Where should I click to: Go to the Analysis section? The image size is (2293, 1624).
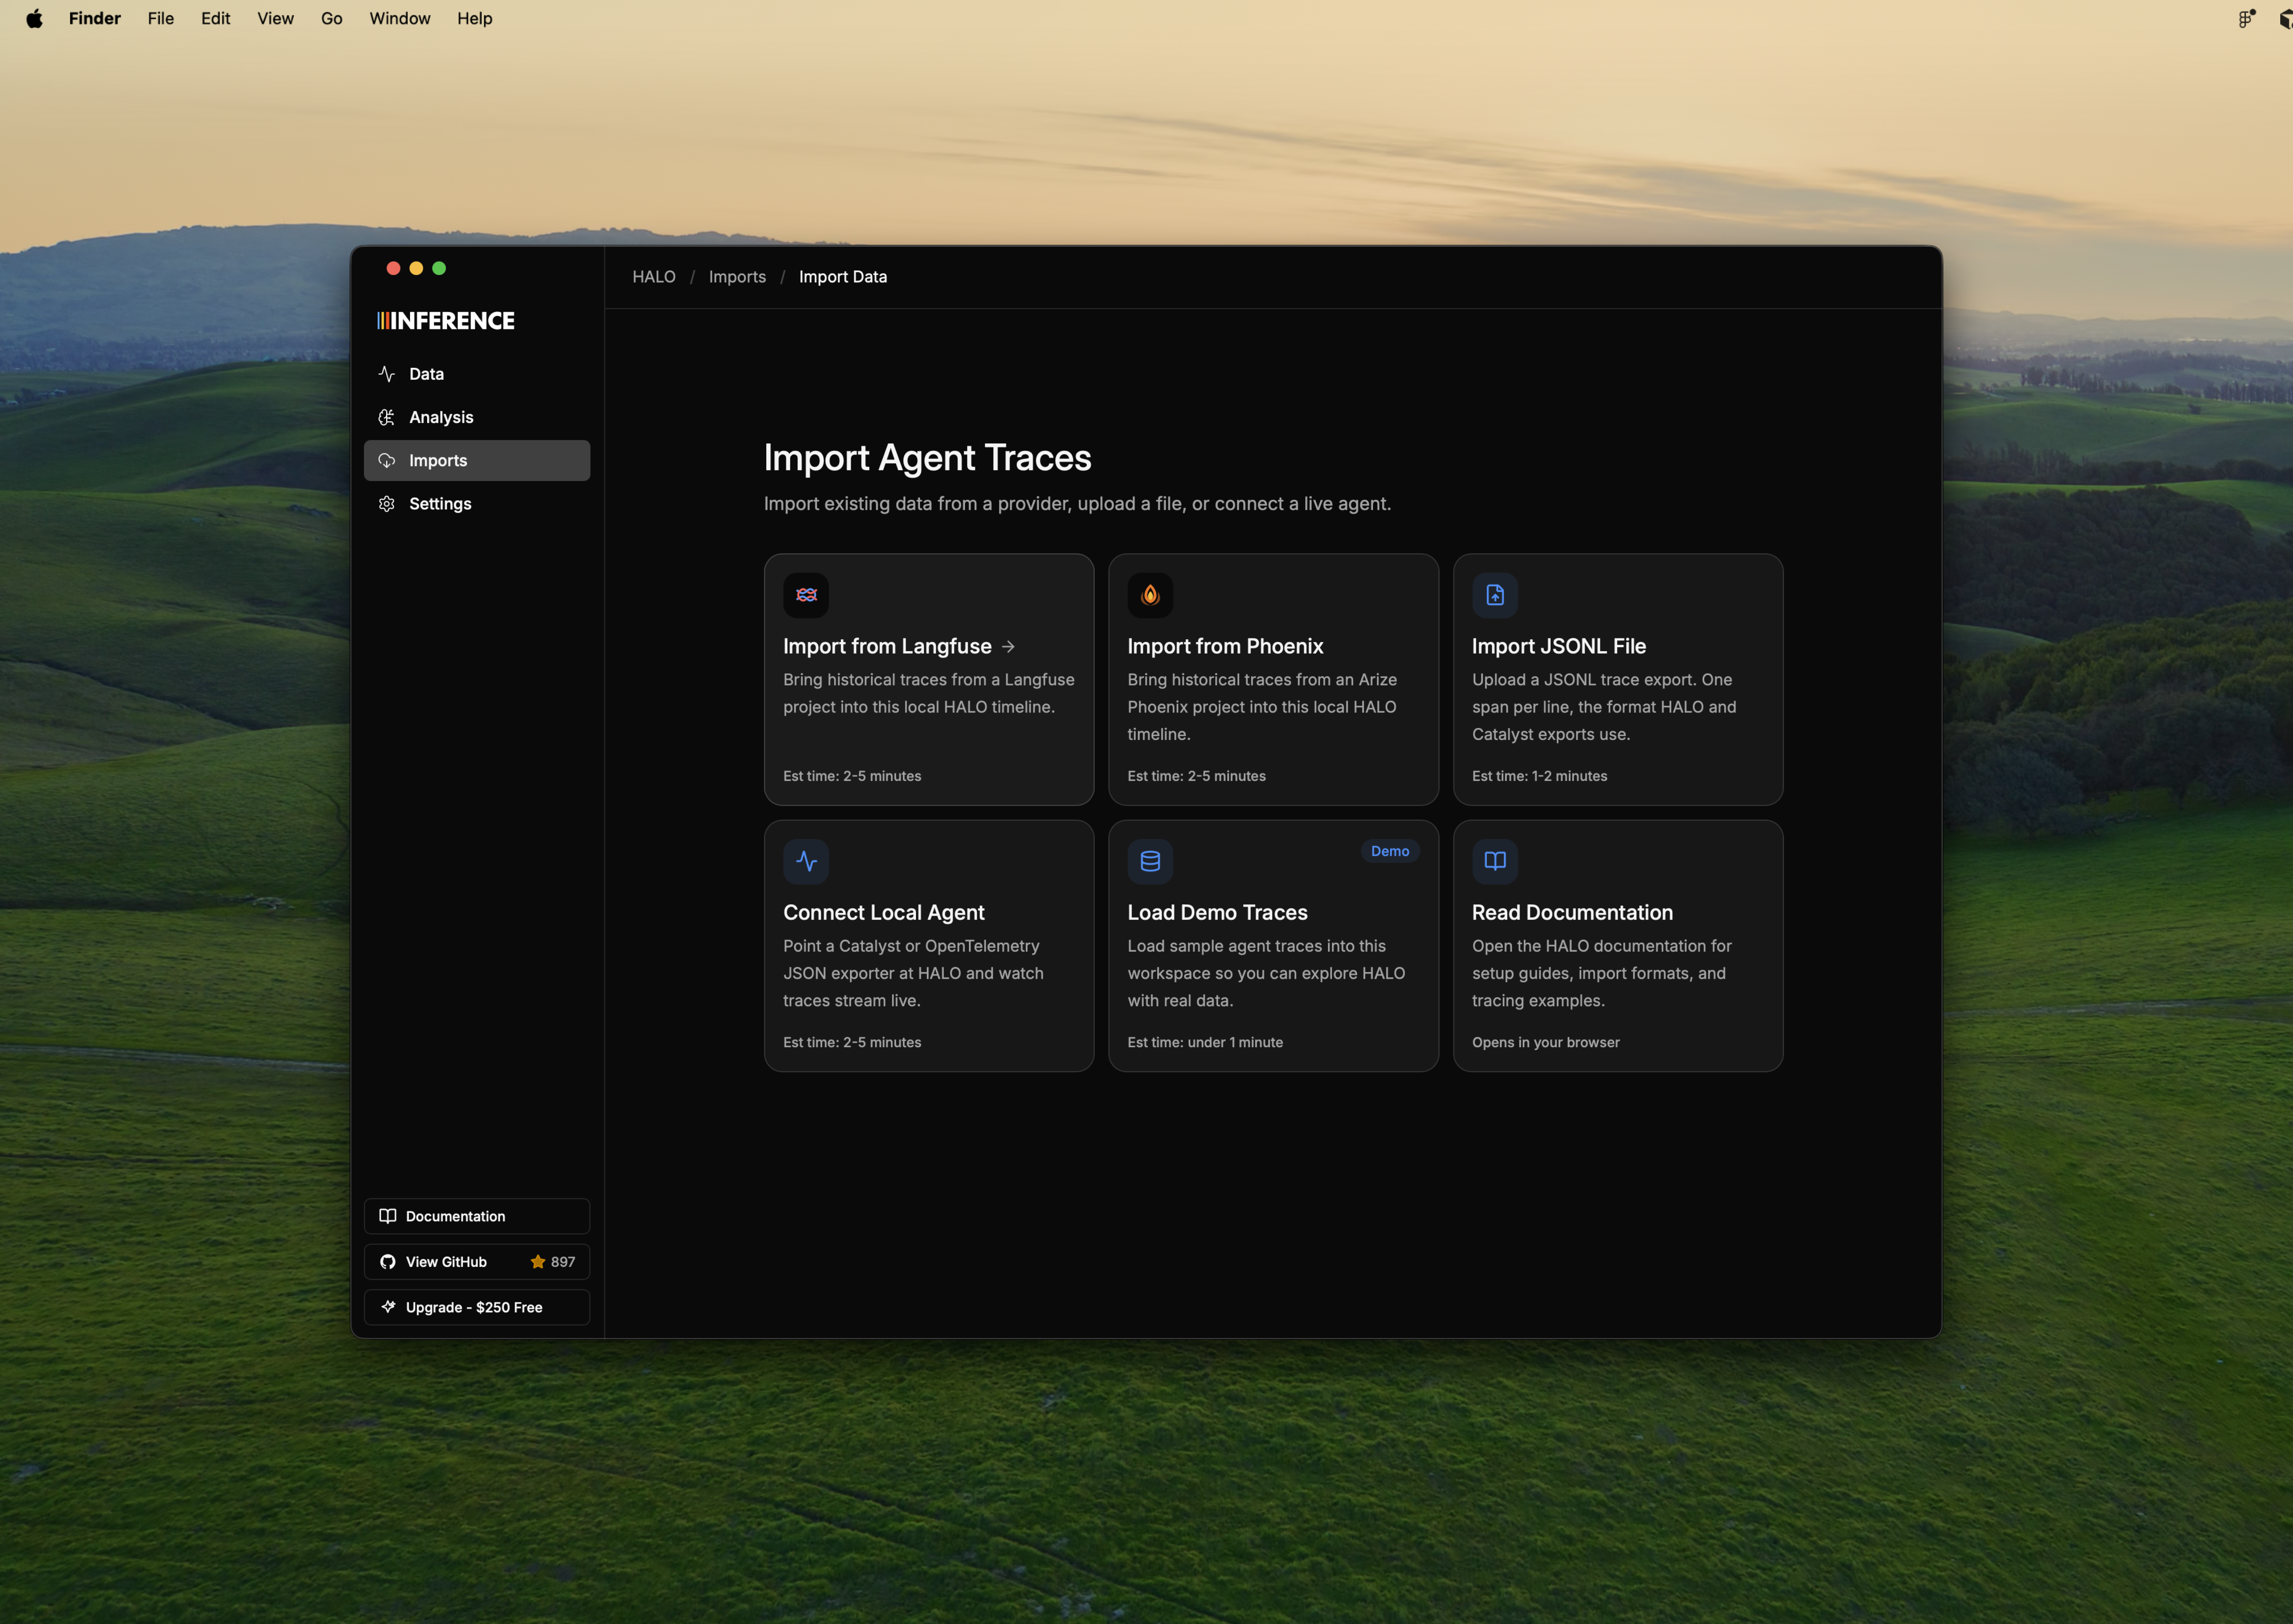coord(477,417)
